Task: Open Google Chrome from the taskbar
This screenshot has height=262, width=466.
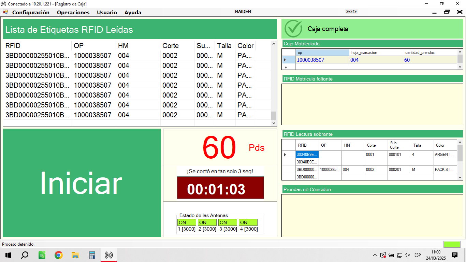Action: coord(59,255)
